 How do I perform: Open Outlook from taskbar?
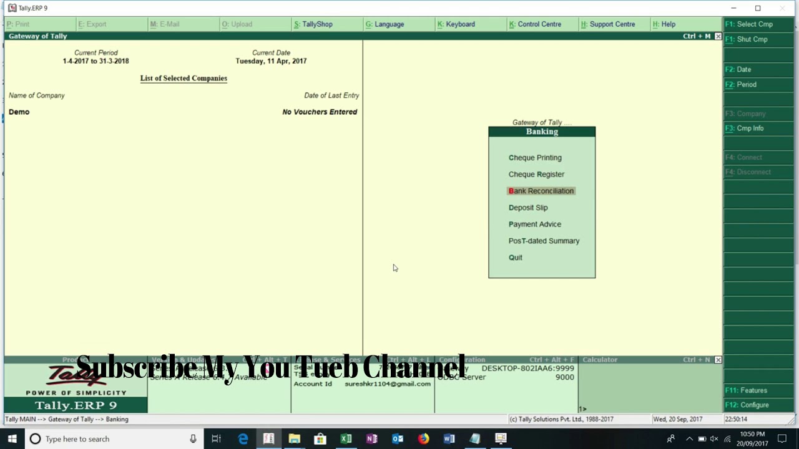coord(397,439)
